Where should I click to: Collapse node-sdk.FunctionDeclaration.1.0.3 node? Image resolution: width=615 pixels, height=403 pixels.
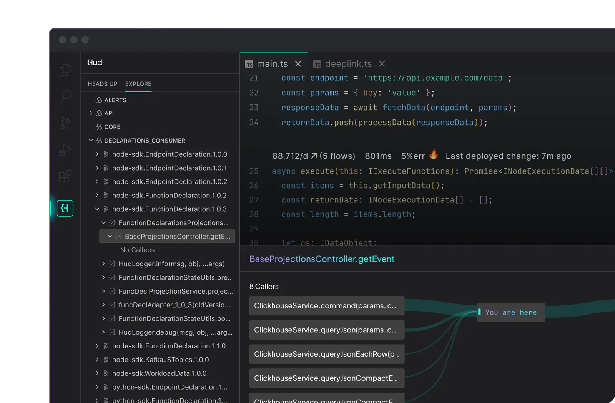coord(97,209)
